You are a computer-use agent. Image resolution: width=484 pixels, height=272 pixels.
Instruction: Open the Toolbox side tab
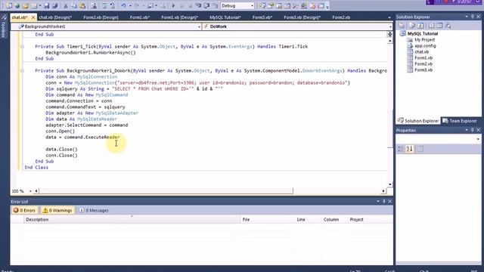click(x=3, y=26)
